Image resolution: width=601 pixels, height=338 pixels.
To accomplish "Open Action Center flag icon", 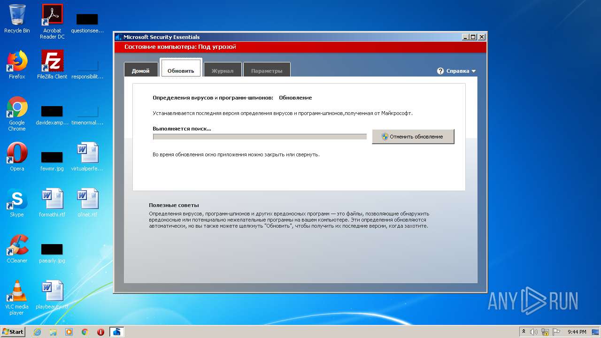I will 556,332.
